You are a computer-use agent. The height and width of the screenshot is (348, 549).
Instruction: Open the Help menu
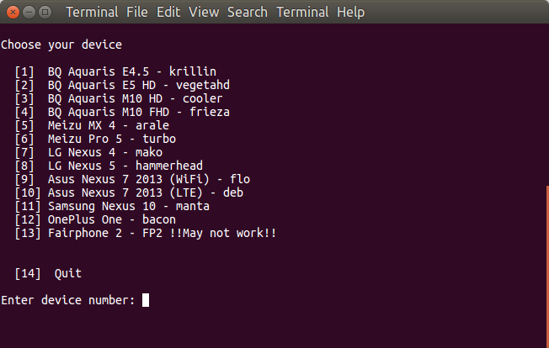pos(350,13)
